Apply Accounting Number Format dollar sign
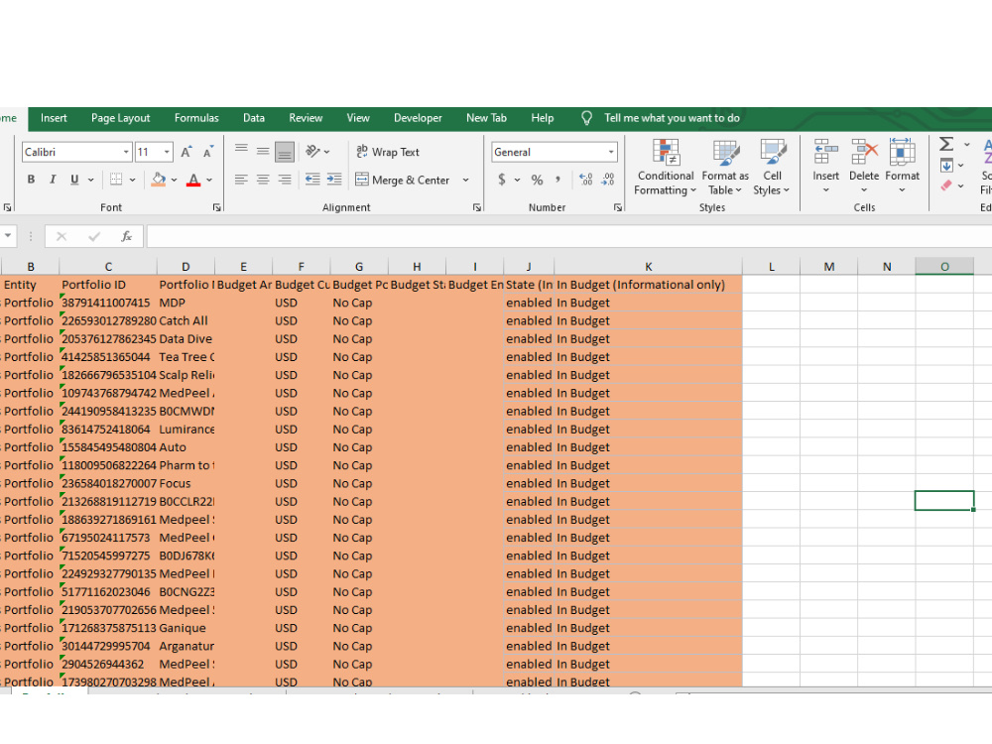This screenshot has height=744, width=992. pos(502,180)
